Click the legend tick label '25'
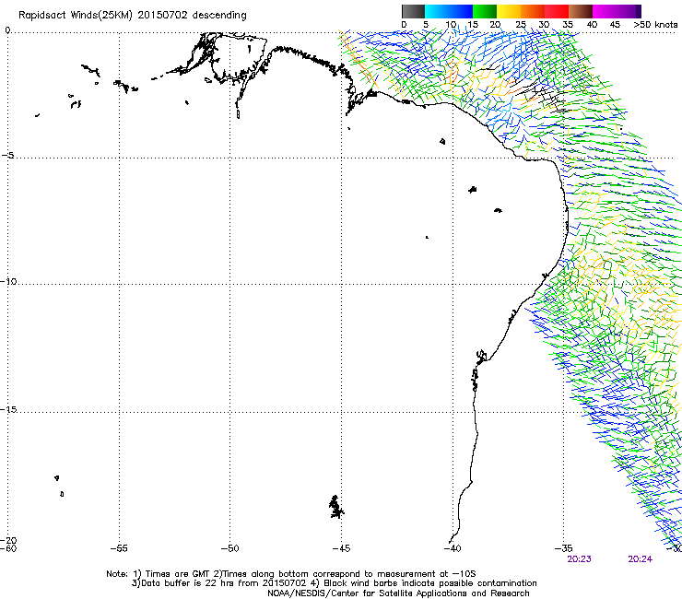Image resolution: width=682 pixels, height=599 pixels. click(x=521, y=24)
